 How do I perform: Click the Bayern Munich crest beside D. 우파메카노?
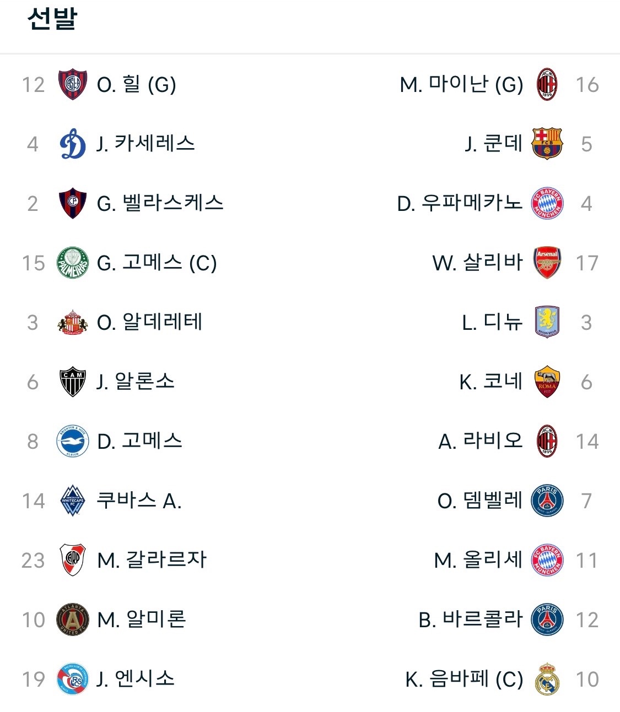pyautogui.click(x=547, y=203)
